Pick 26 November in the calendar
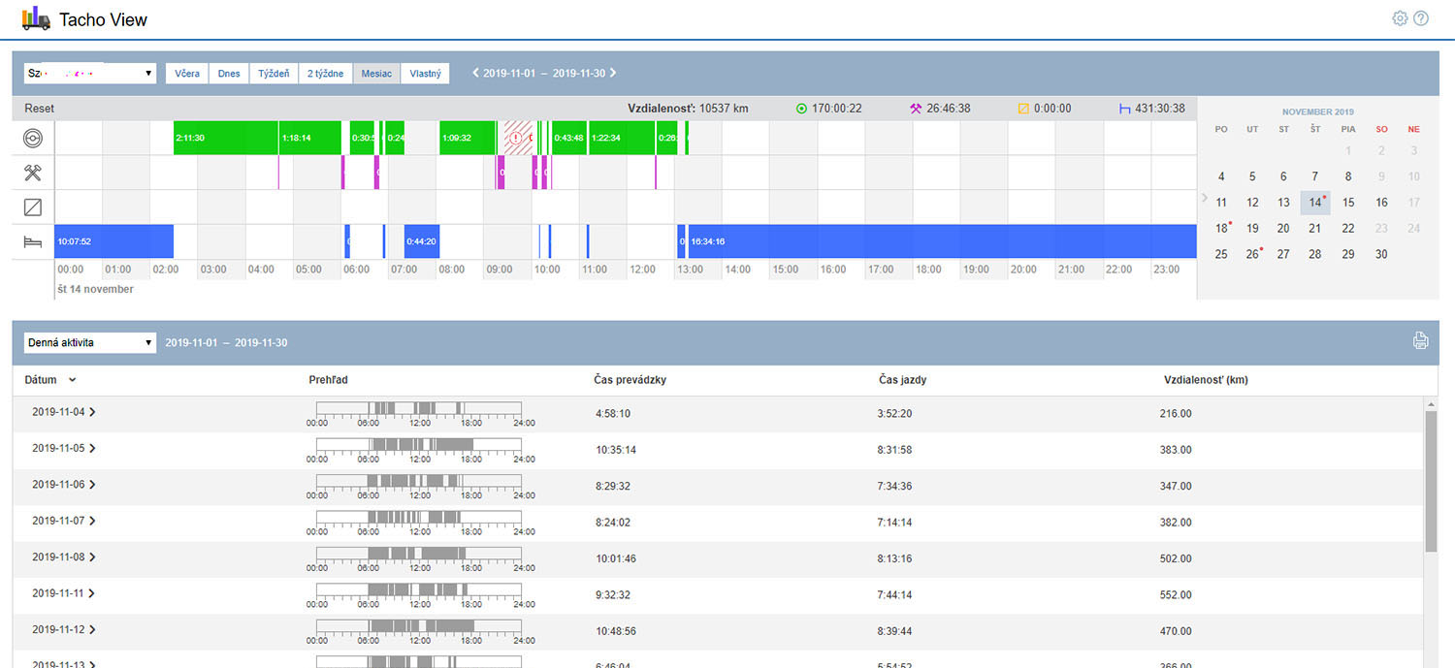This screenshot has height=668, width=1455. (x=1252, y=254)
